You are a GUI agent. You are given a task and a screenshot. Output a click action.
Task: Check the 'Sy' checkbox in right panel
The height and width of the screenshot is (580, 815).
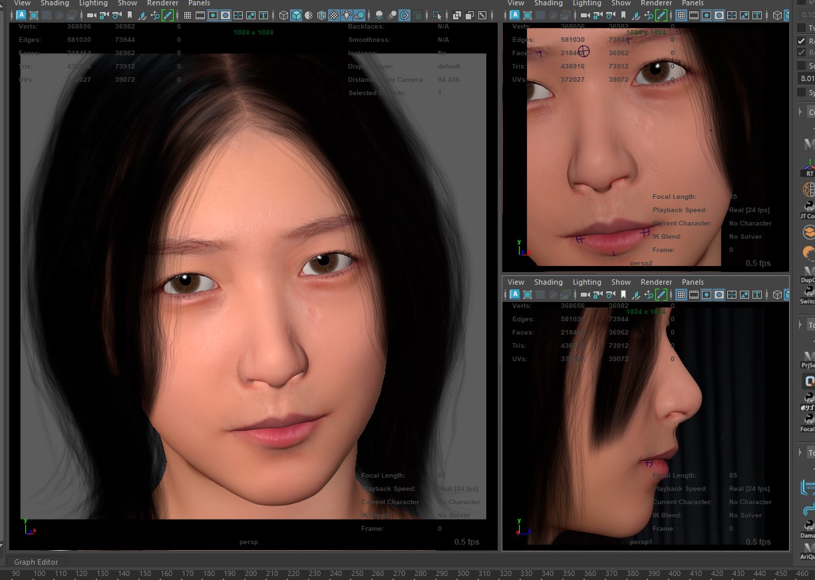[802, 92]
